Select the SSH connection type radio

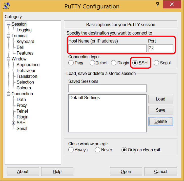(135, 63)
